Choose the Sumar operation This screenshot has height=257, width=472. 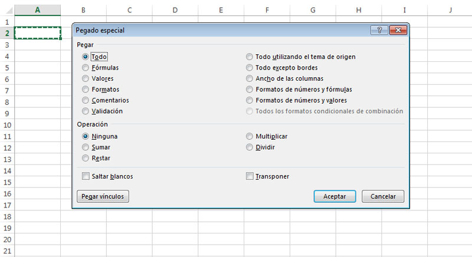pyautogui.click(x=86, y=147)
